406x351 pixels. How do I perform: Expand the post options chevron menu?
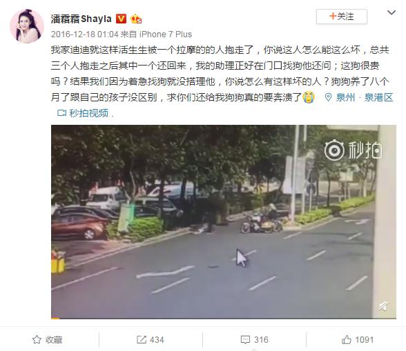pyautogui.click(x=391, y=12)
